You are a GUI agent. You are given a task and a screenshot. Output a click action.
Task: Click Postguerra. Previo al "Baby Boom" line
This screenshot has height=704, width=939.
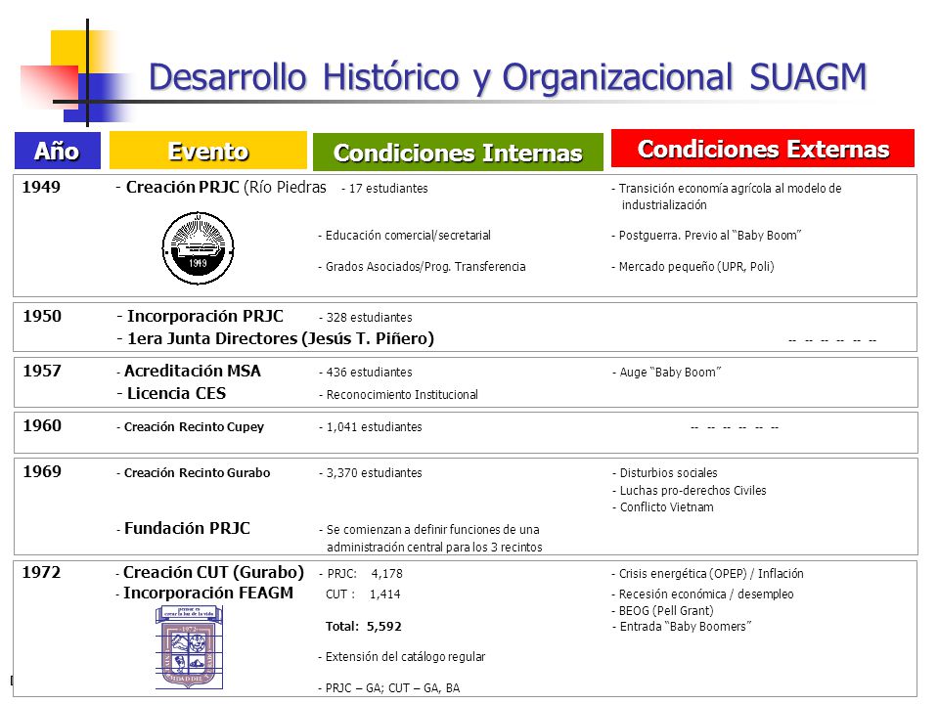pos(706,236)
